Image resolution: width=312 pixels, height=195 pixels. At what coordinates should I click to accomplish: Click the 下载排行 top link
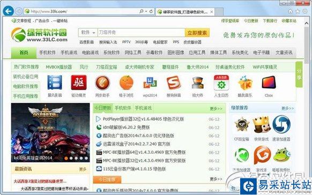pos(270,21)
